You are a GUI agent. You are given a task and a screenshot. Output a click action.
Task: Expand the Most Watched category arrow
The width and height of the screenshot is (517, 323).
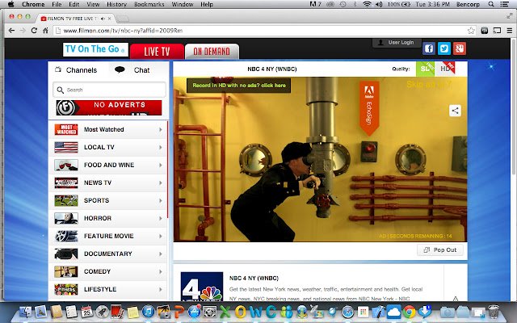coord(161,129)
